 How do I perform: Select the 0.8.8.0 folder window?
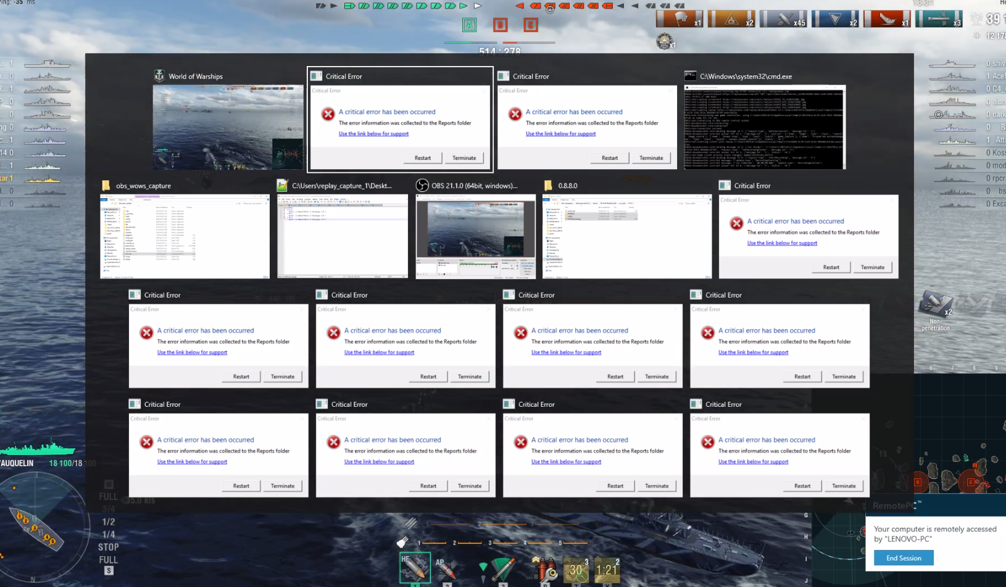point(626,236)
